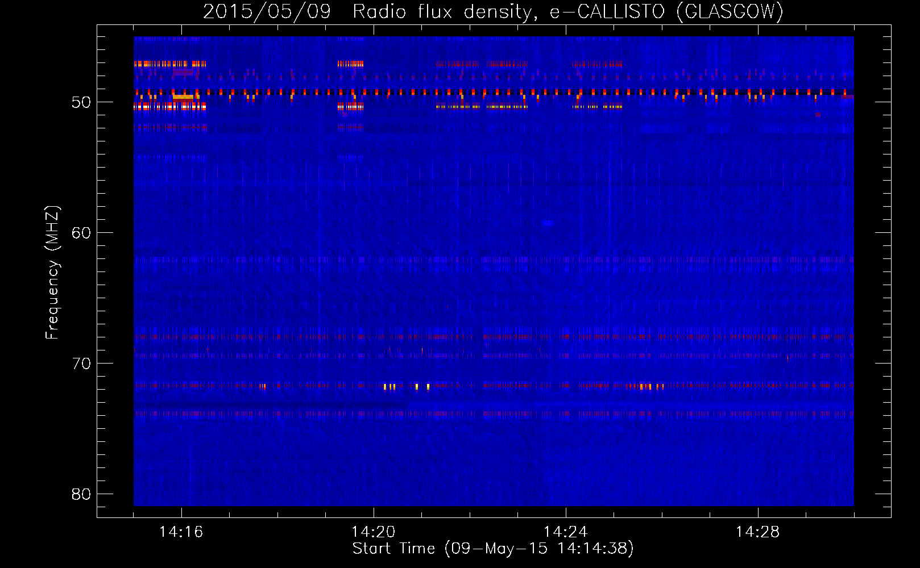This screenshot has height=568, width=920.
Task: Click the 'Start Time (09-May-15 14:14:38)' label
Action: coord(493,549)
